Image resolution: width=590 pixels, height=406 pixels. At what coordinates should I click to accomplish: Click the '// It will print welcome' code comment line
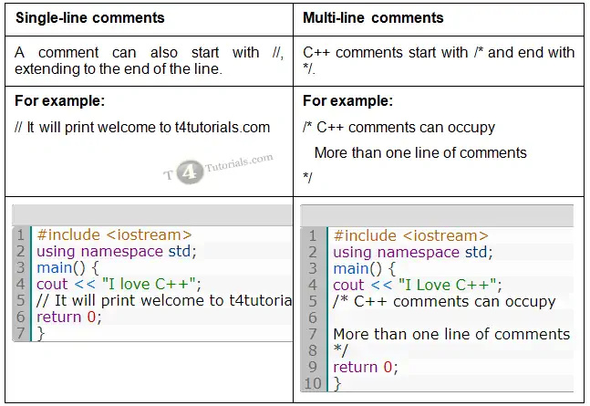(164, 300)
